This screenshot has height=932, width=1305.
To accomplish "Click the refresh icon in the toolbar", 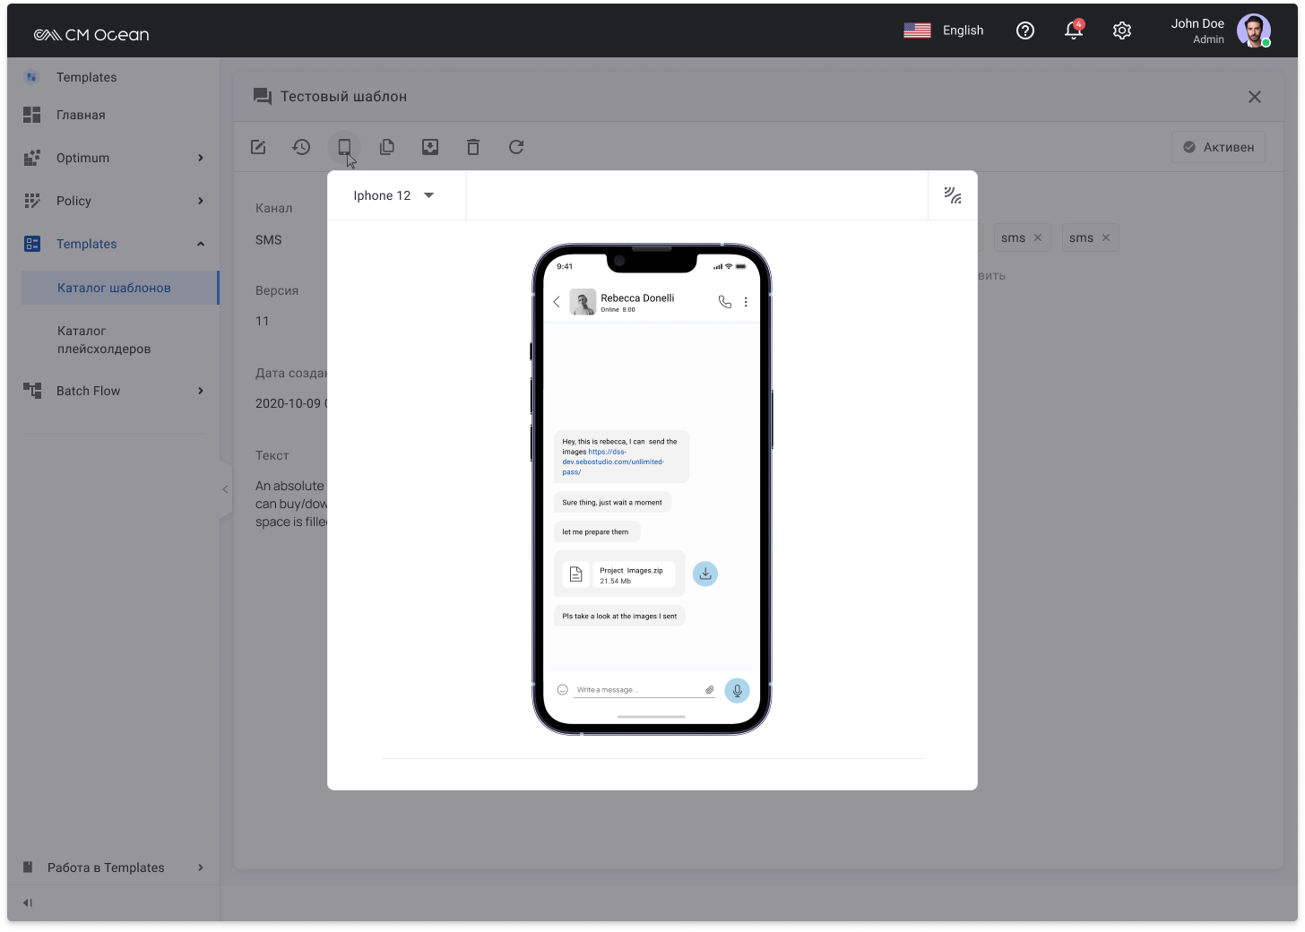I will (516, 147).
